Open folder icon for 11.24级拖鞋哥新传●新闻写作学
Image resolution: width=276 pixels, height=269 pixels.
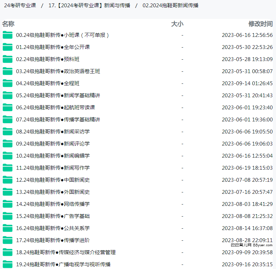[8, 168]
